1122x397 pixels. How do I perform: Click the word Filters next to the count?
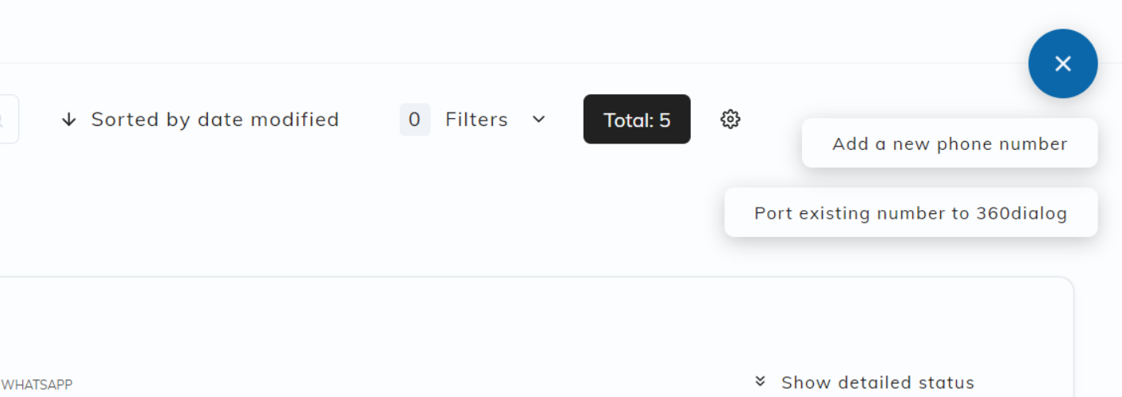click(x=476, y=119)
